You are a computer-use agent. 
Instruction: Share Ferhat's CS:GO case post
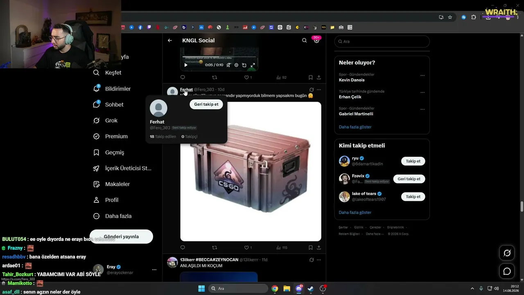coord(319,247)
